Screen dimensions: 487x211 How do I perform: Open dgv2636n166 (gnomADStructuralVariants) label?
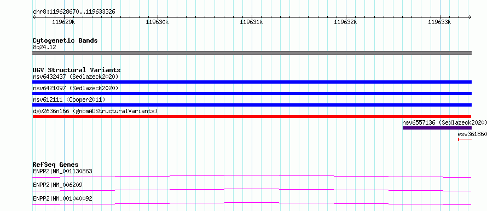[95, 111]
